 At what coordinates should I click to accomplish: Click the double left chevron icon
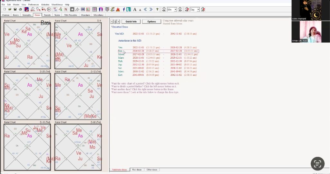coord(145,9)
